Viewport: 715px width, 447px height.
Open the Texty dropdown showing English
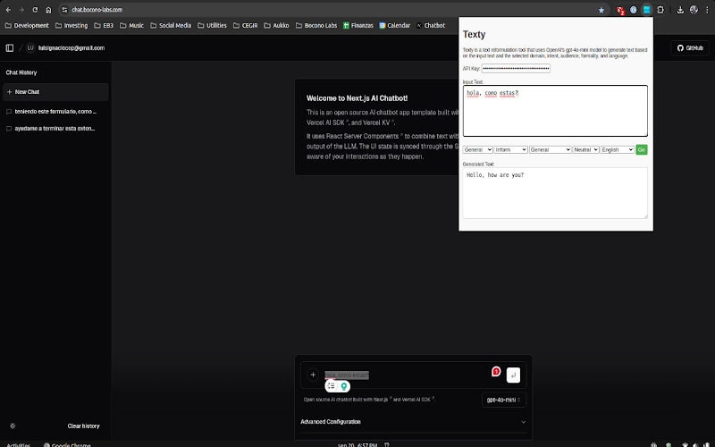coord(617,149)
